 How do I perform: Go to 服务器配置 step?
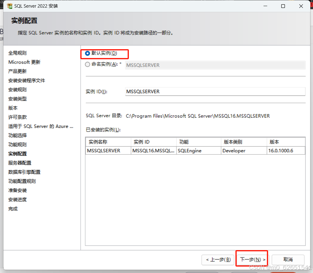tap(20, 163)
